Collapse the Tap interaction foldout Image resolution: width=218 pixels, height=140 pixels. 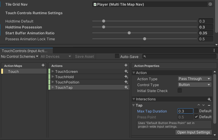click(x=133, y=105)
